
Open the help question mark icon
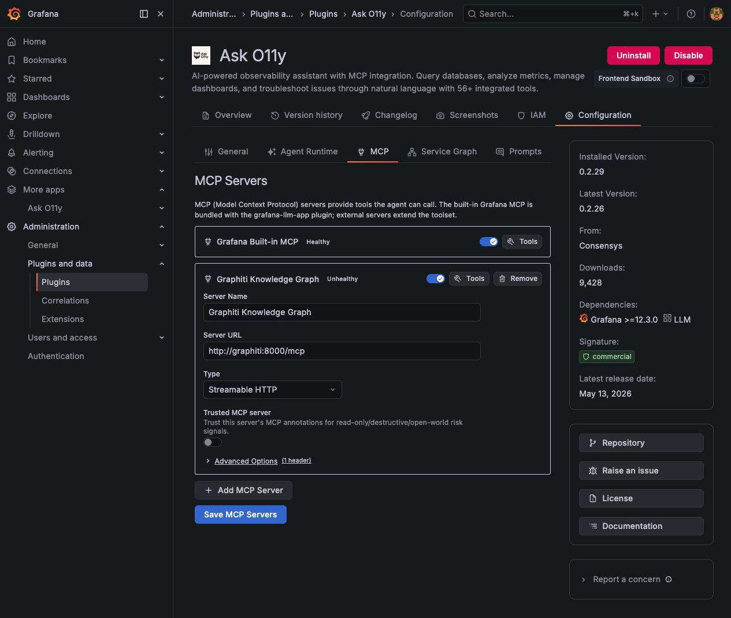pyautogui.click(x=691, y=14)
